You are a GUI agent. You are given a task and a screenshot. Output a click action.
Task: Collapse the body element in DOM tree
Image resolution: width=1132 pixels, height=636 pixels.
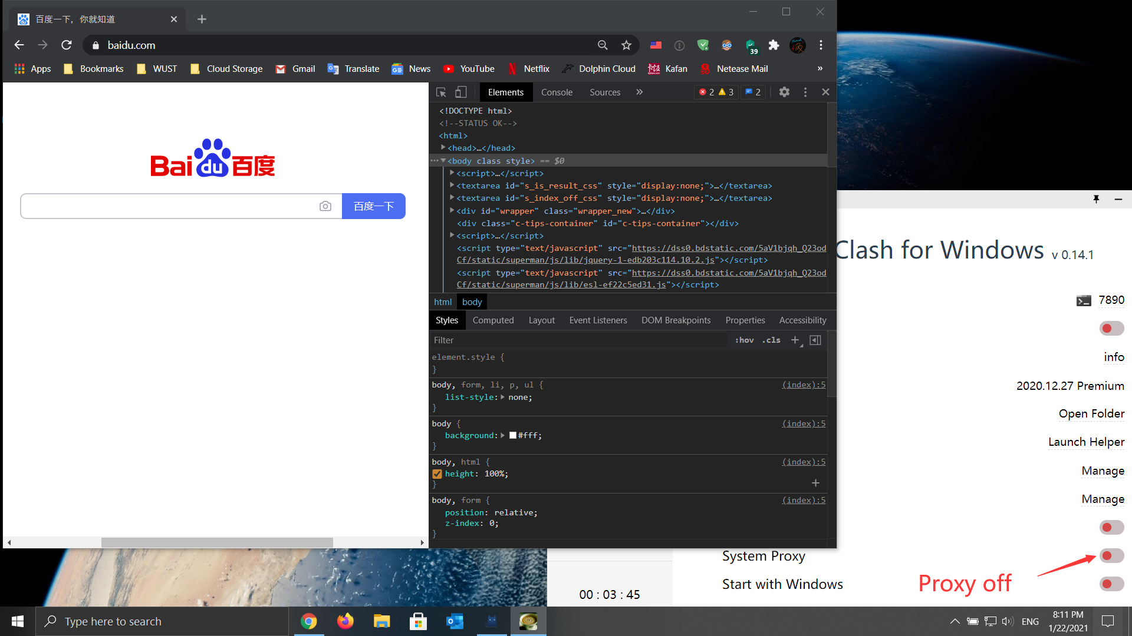tap(443, 161)
